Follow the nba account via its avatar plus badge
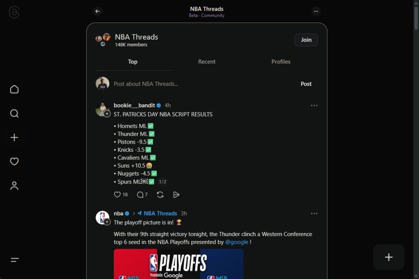This screenshot has height=279, width=419. click(107, 222)
